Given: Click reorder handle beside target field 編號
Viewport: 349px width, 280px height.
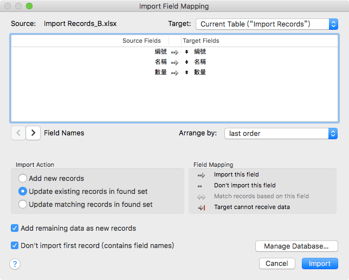Looking at the screenshot, I should [186, 52].
